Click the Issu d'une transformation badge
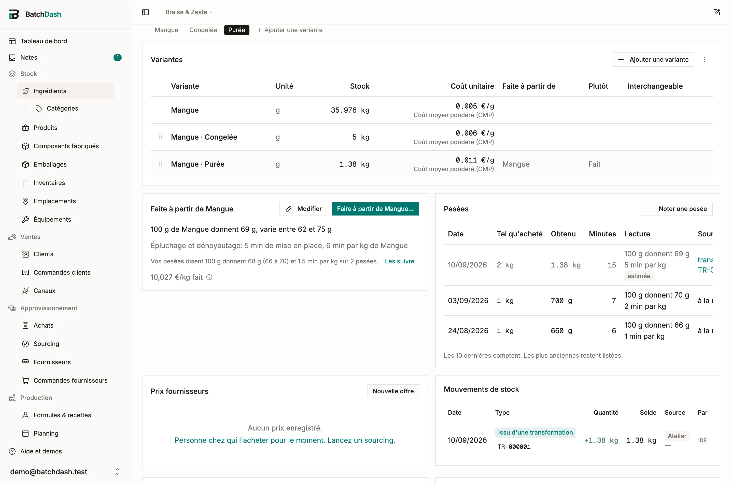The width and height of the screenshot is (733, 484). click(x=535, y=433)
